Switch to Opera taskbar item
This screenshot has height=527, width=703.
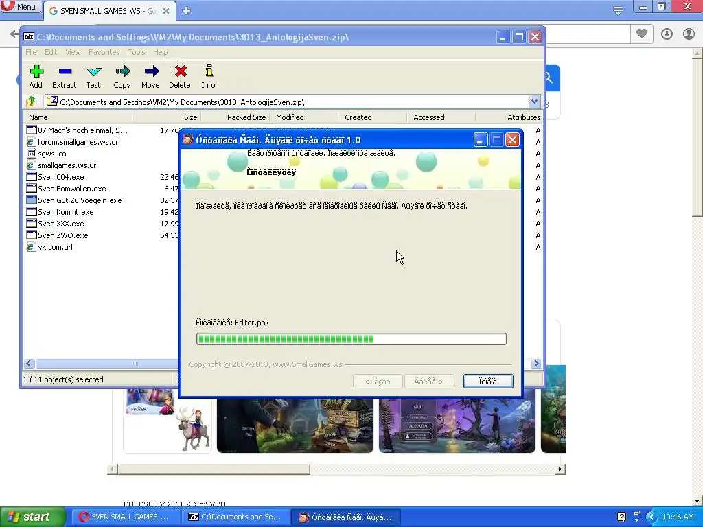126,517
